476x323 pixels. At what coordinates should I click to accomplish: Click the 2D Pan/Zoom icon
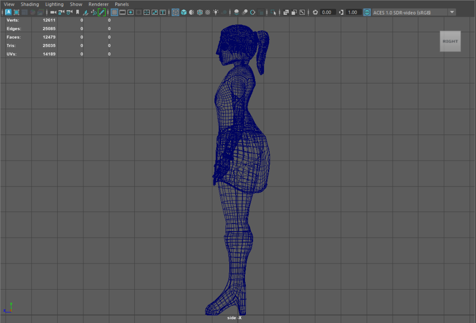point(93,13)
